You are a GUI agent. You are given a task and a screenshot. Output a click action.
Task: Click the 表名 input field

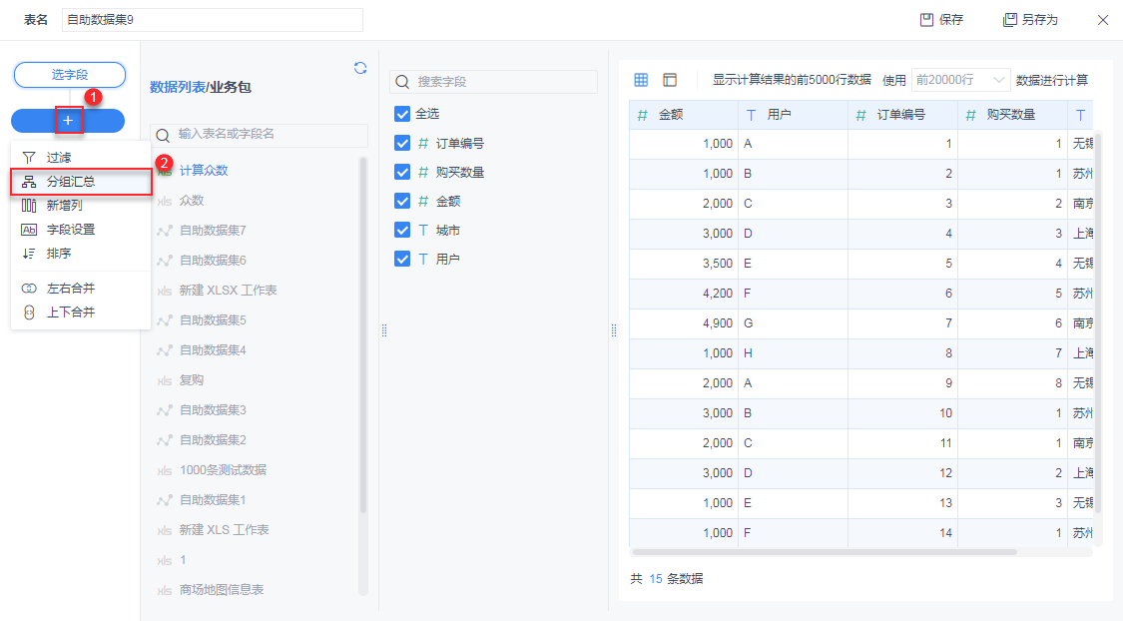213,19
